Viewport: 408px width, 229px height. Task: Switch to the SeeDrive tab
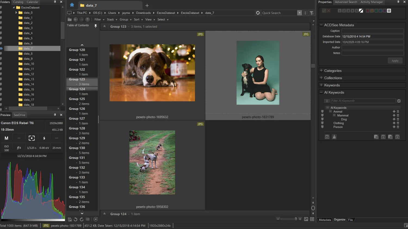[x=19, y=115]
